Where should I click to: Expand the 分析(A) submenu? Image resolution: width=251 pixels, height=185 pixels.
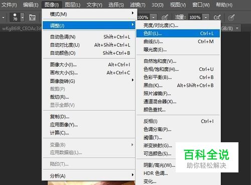89,176
